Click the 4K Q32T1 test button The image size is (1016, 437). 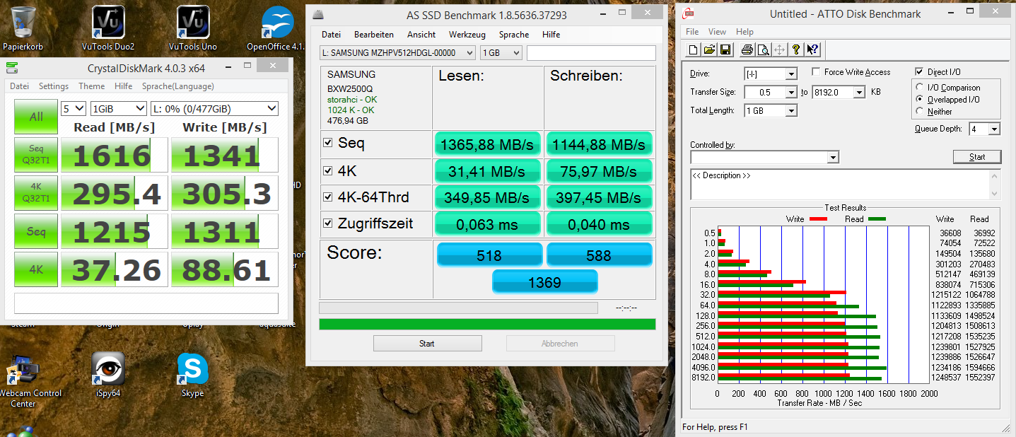coord(36,193)
